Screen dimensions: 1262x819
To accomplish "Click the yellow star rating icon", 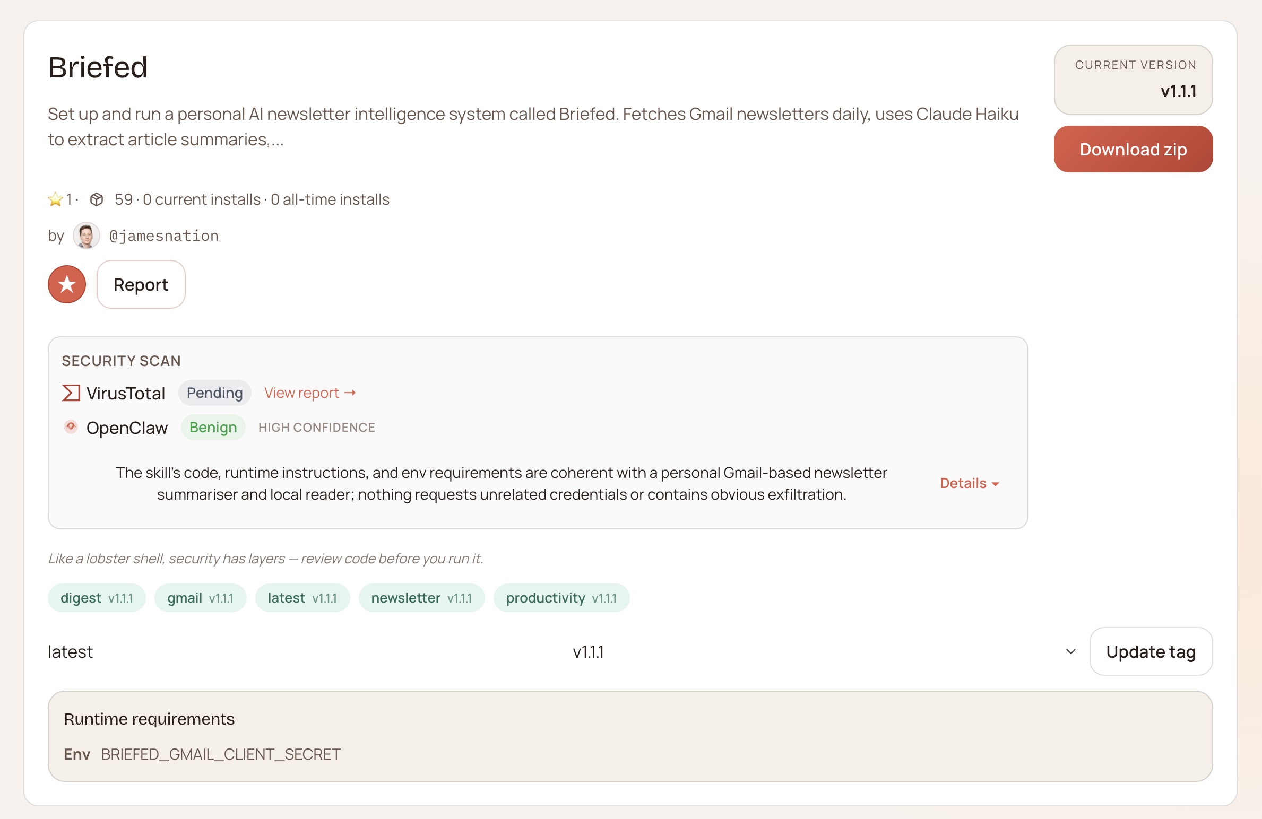I will click(55, 199).
